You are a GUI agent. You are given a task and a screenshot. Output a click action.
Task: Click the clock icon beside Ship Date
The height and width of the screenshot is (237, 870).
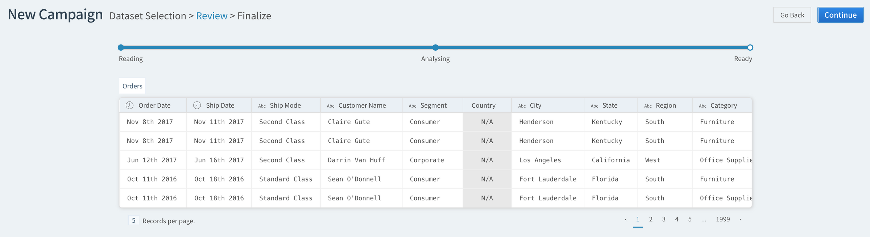[197, 105]
